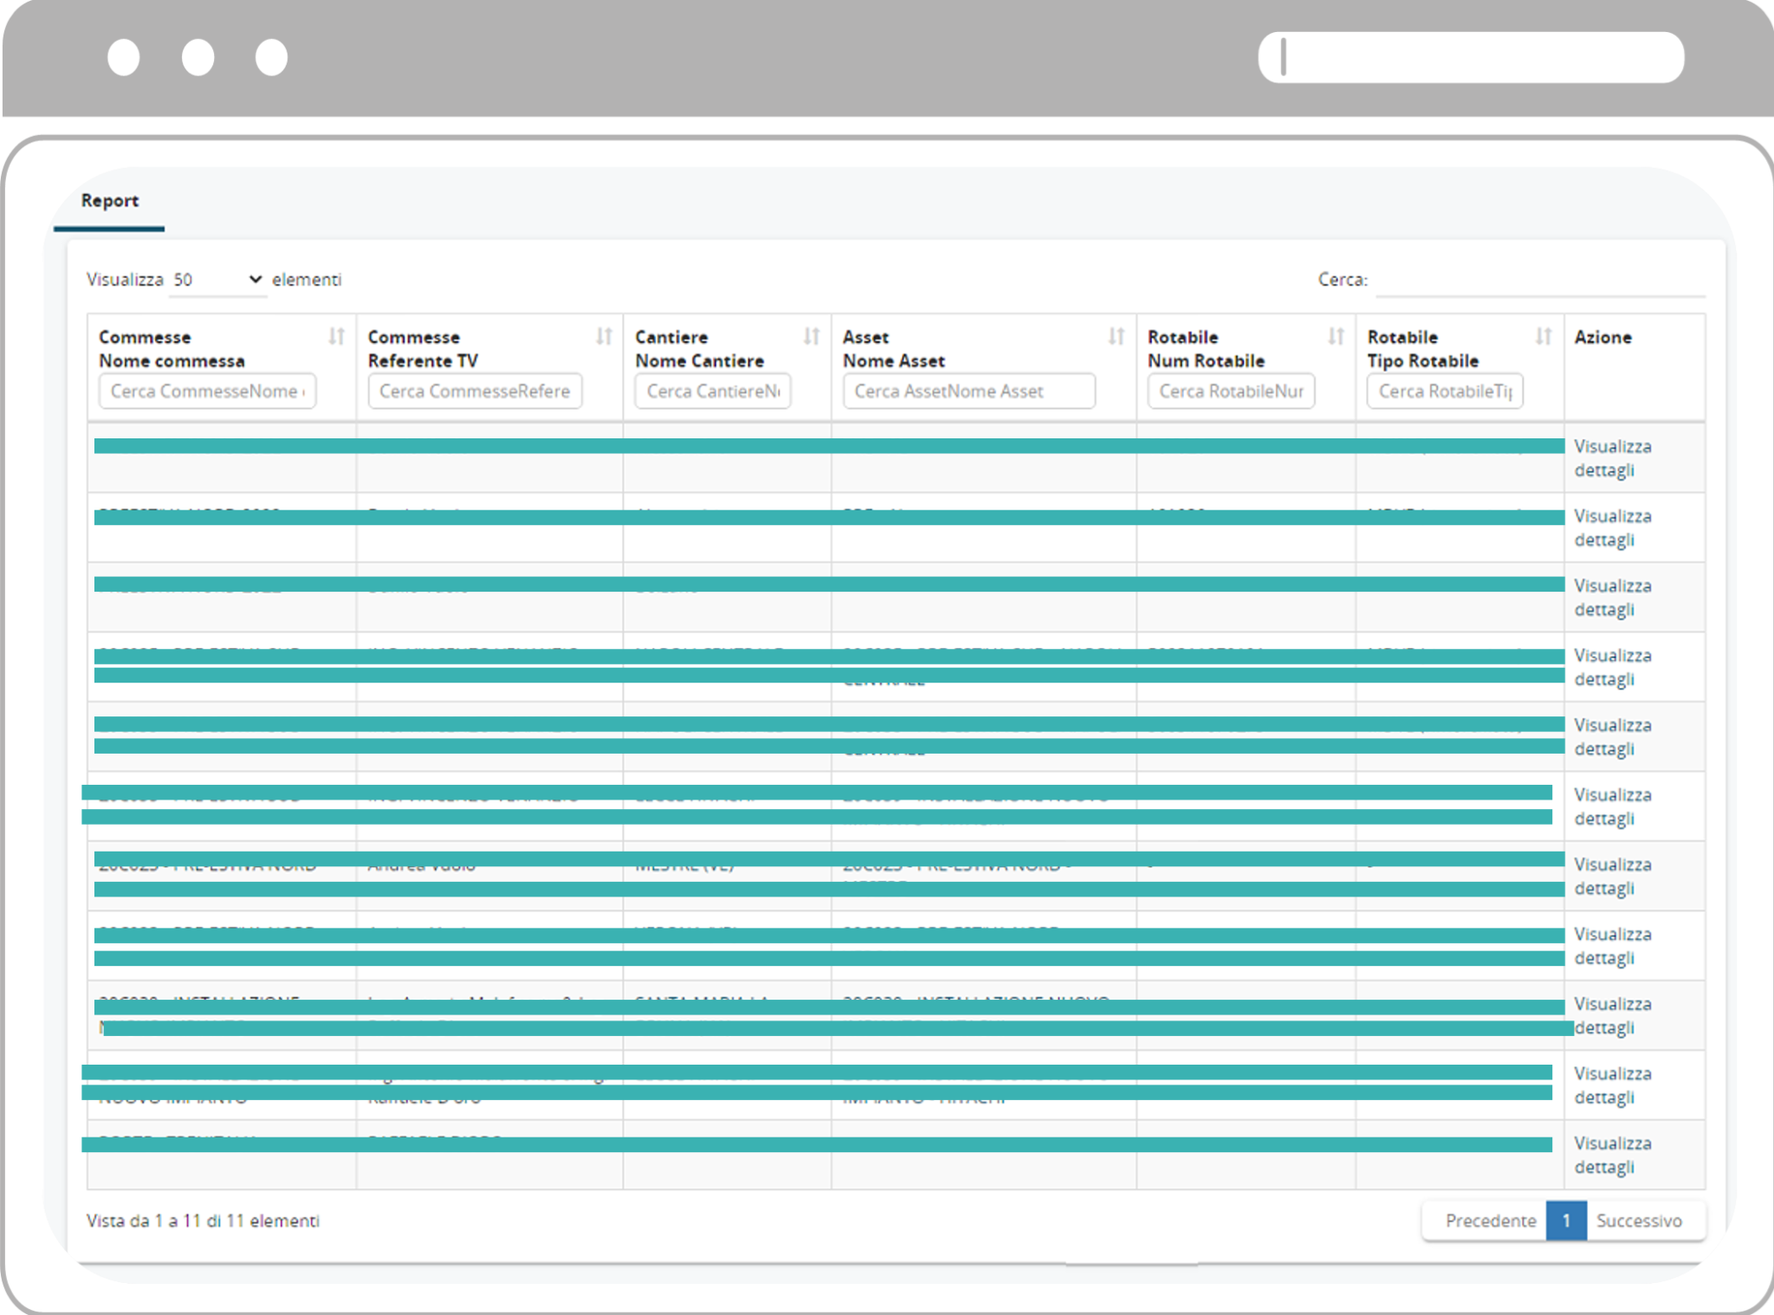This screenshot has width=1774, height=1315.
Task: Sort by Commesse Referente TV column
Action: 604,336
